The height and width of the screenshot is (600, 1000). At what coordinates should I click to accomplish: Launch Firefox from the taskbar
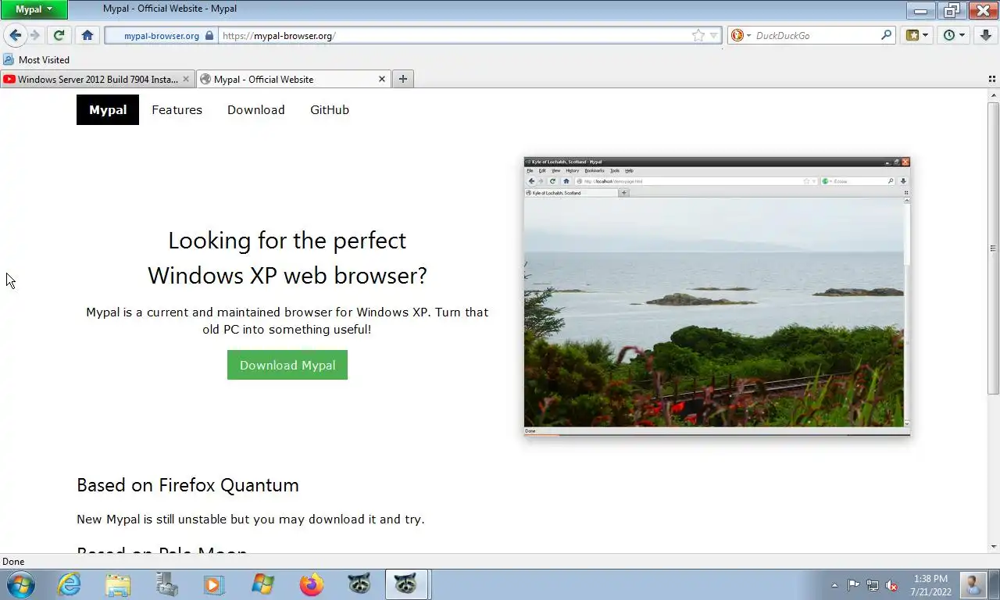(x=312, y=584)
